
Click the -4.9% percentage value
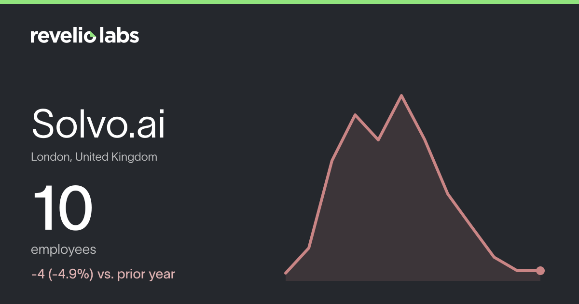70,275
